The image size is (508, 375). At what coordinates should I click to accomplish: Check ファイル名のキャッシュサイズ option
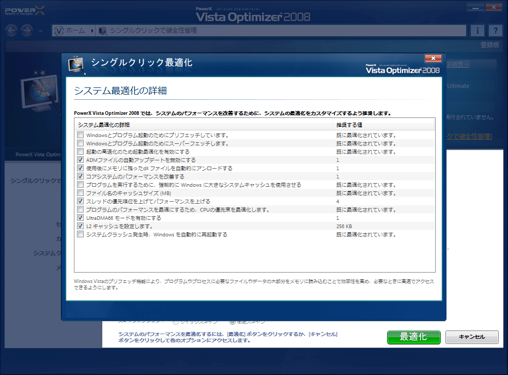[x=80, y=193]
